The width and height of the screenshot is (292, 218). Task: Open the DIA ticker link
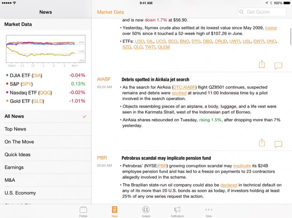pyautogui.click(x=37, y=76)
